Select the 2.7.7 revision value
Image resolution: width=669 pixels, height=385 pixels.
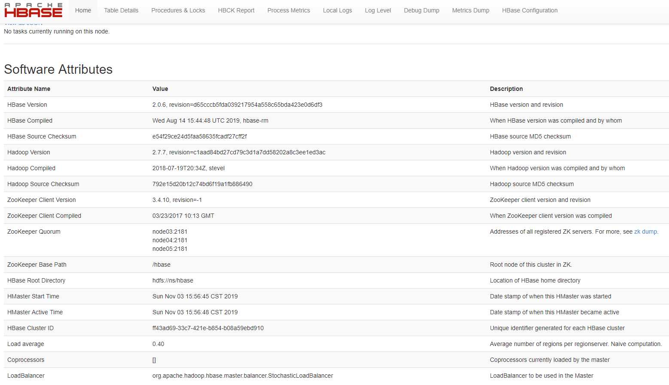point(239,152)
